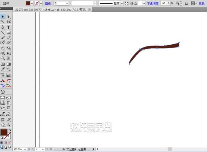Switch to Draw Inside mode
The width and height of the screenshot is (207, 152).
pos(10,147)
